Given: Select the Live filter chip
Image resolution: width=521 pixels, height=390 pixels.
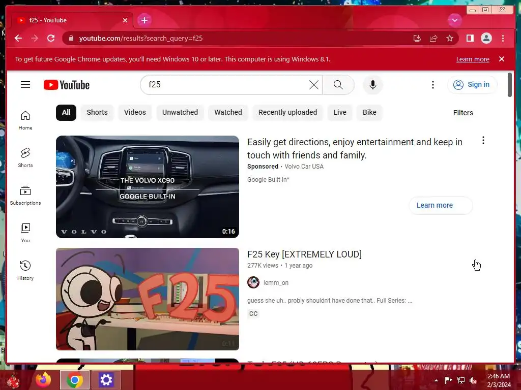Looking at the screenshot, I should [x=340, y=112].
